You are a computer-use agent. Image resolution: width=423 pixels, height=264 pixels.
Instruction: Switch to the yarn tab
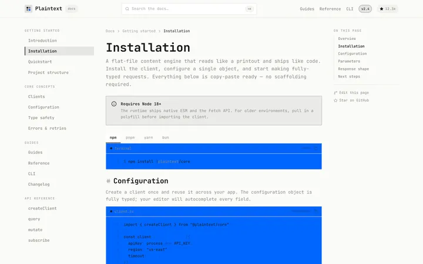(149, 138)
